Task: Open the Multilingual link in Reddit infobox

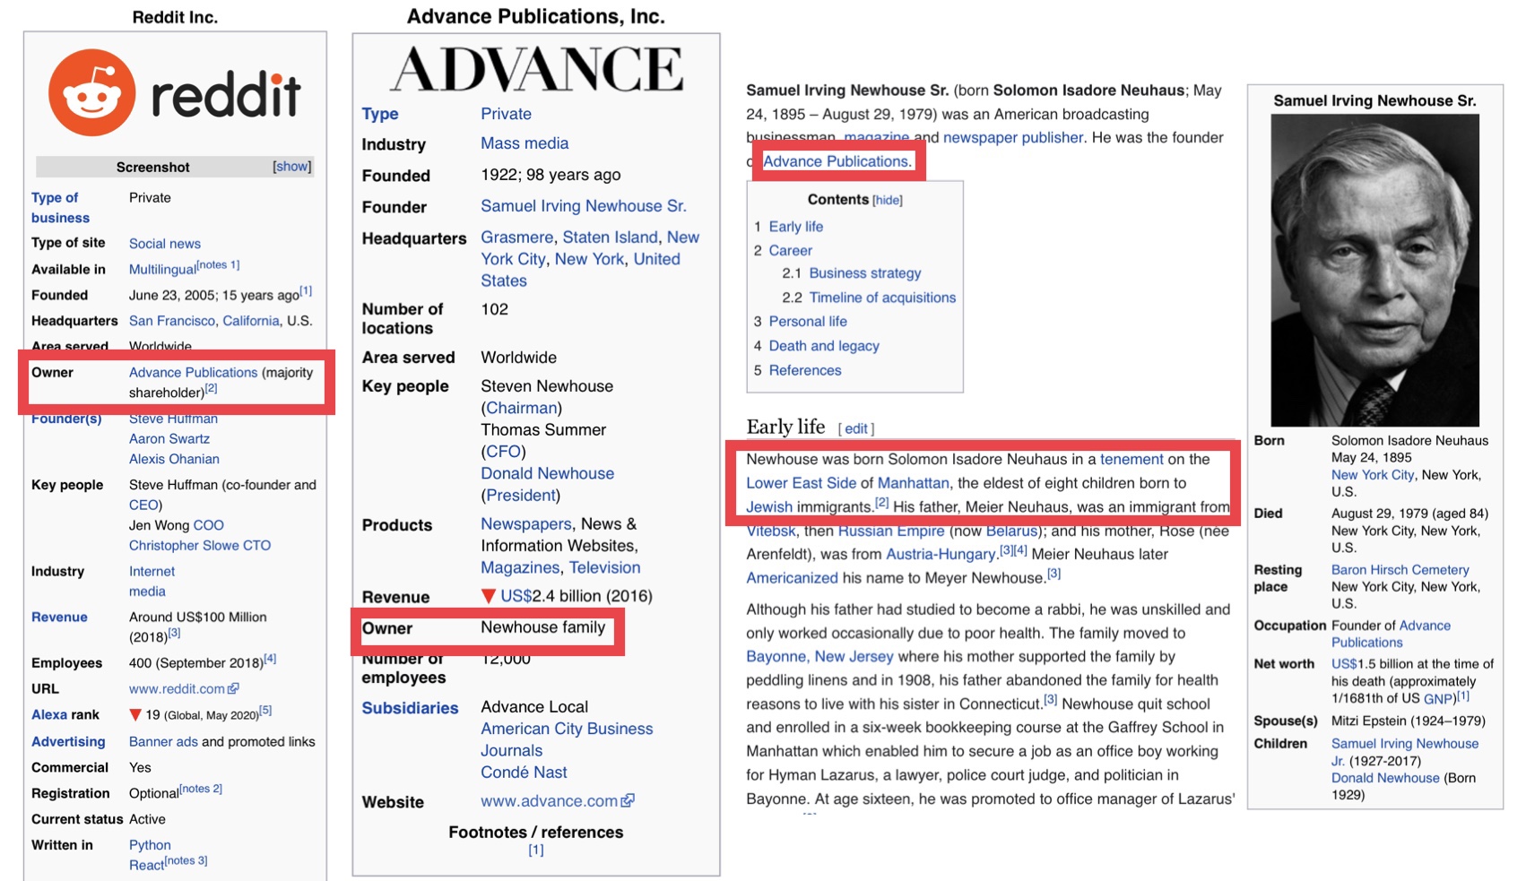Action: pos(162,269)
